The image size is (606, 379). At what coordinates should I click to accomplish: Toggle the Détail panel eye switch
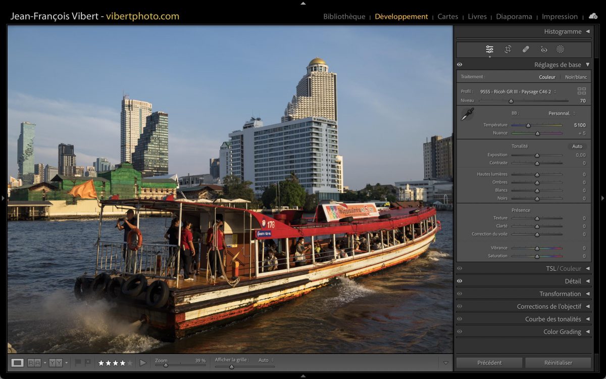tap(460, 281)
